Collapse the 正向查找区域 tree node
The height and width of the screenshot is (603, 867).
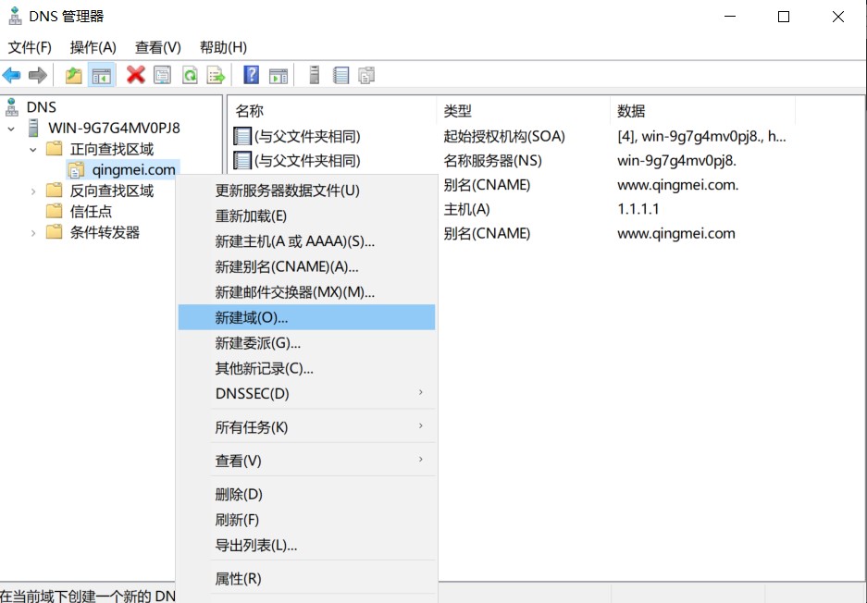click(33, 149)
